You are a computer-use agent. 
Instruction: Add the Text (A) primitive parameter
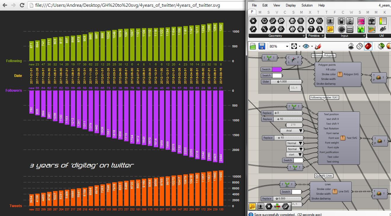(320, 29)
